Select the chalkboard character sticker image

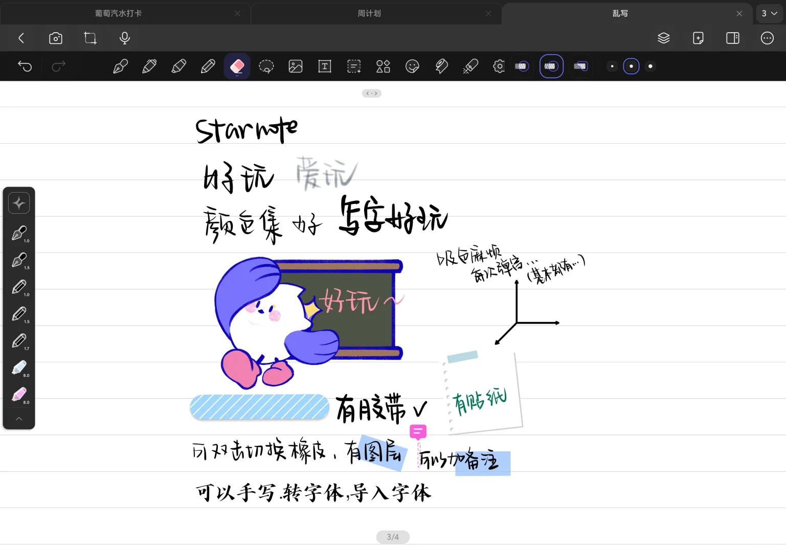click(309, 322)
